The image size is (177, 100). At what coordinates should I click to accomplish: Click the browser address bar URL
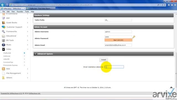point(52,5)
